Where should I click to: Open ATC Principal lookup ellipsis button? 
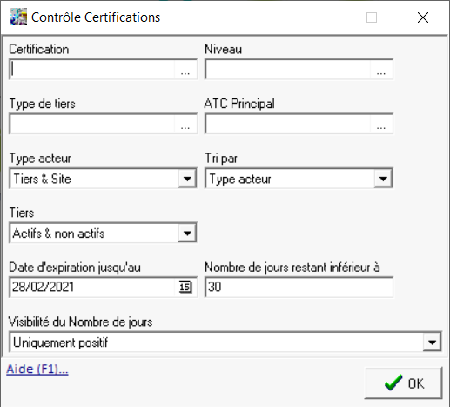[x=381, y=125]
